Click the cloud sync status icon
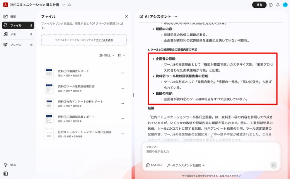The height and width of the screenshot is (179, 290). 69,5
